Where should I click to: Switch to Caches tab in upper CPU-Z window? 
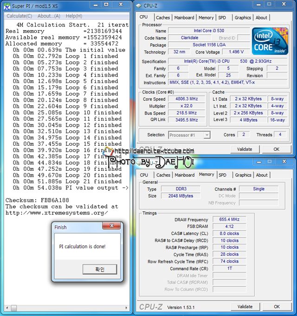point(163,18)
